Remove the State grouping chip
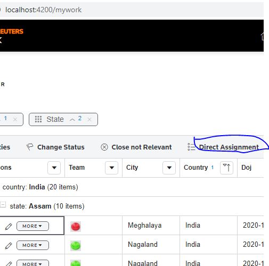269x266 pixels. pyautogui.click(x=89, y=119)
